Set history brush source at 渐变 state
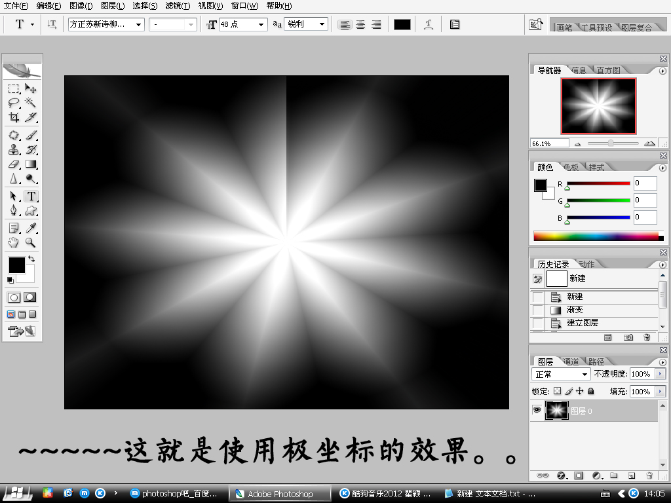Screen dimensions: 671x503 pos(538,310)
